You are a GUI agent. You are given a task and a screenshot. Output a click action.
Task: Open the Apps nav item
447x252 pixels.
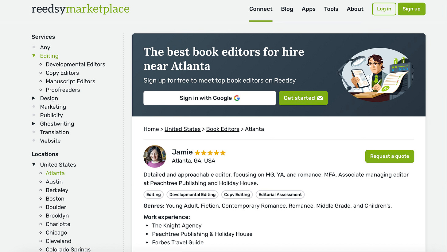point(309,9)
